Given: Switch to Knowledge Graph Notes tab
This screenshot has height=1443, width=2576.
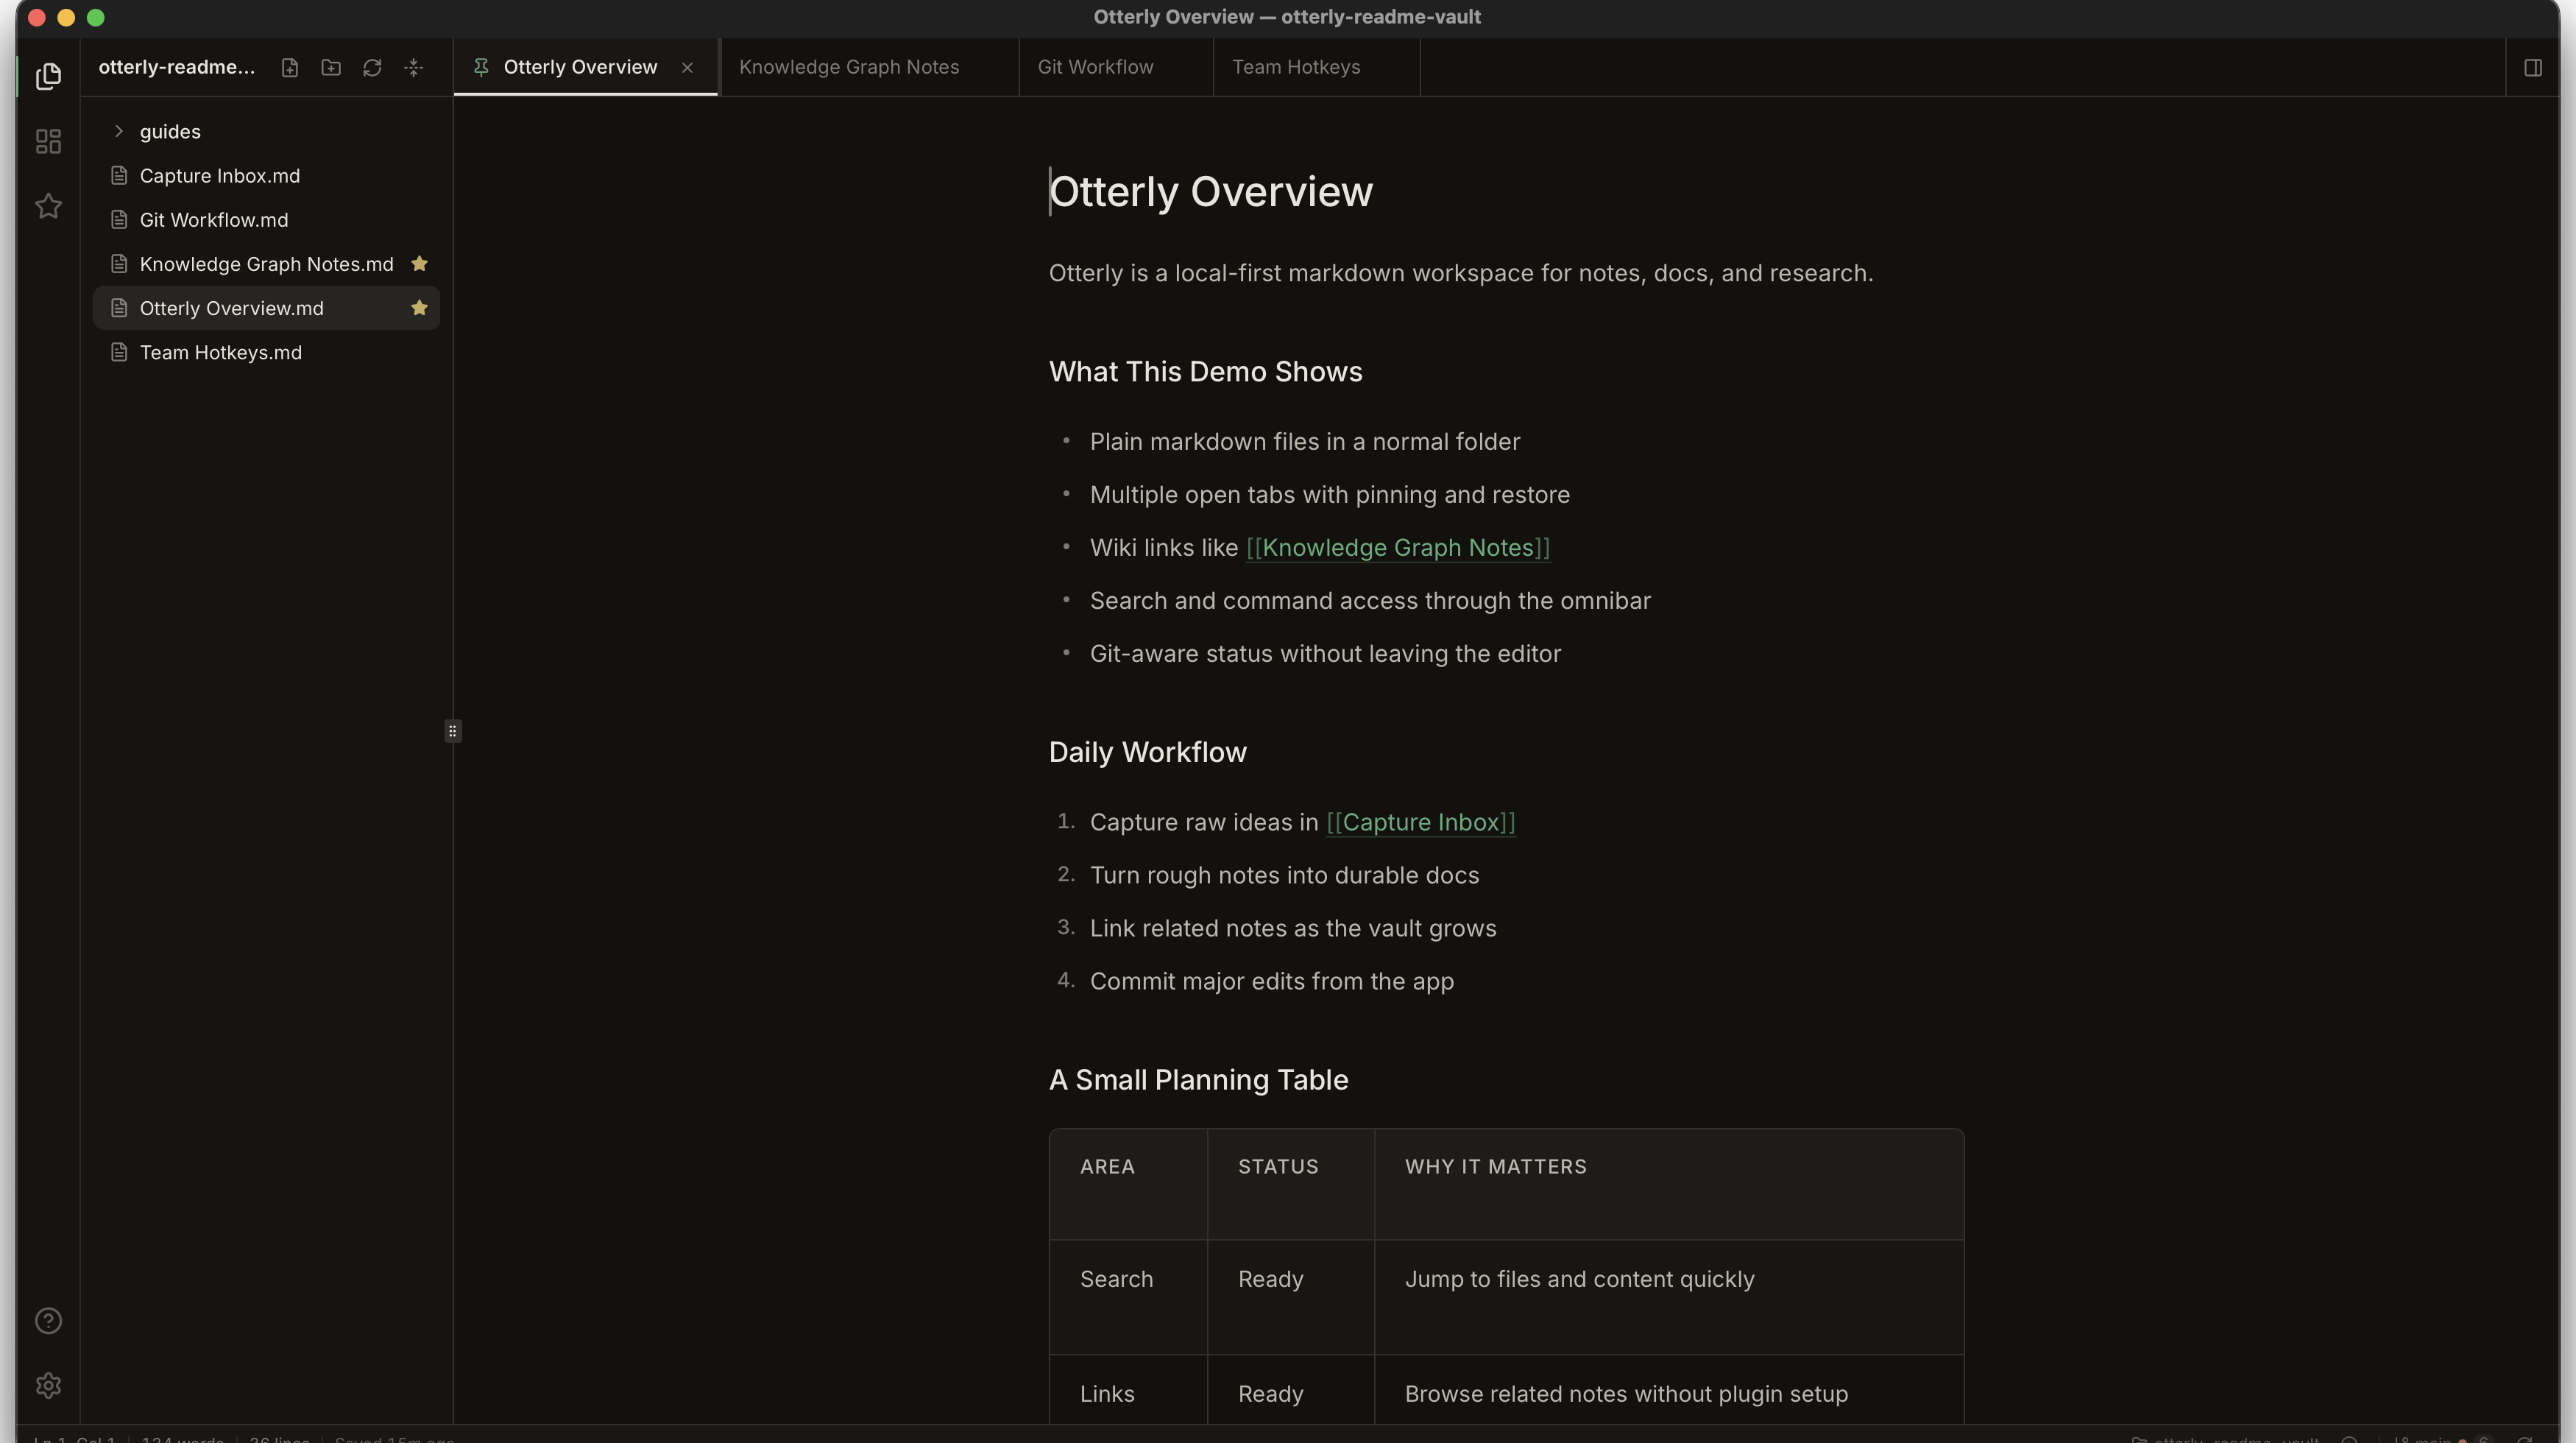Looking at the screenshot, I should click(x=849, y=67).
